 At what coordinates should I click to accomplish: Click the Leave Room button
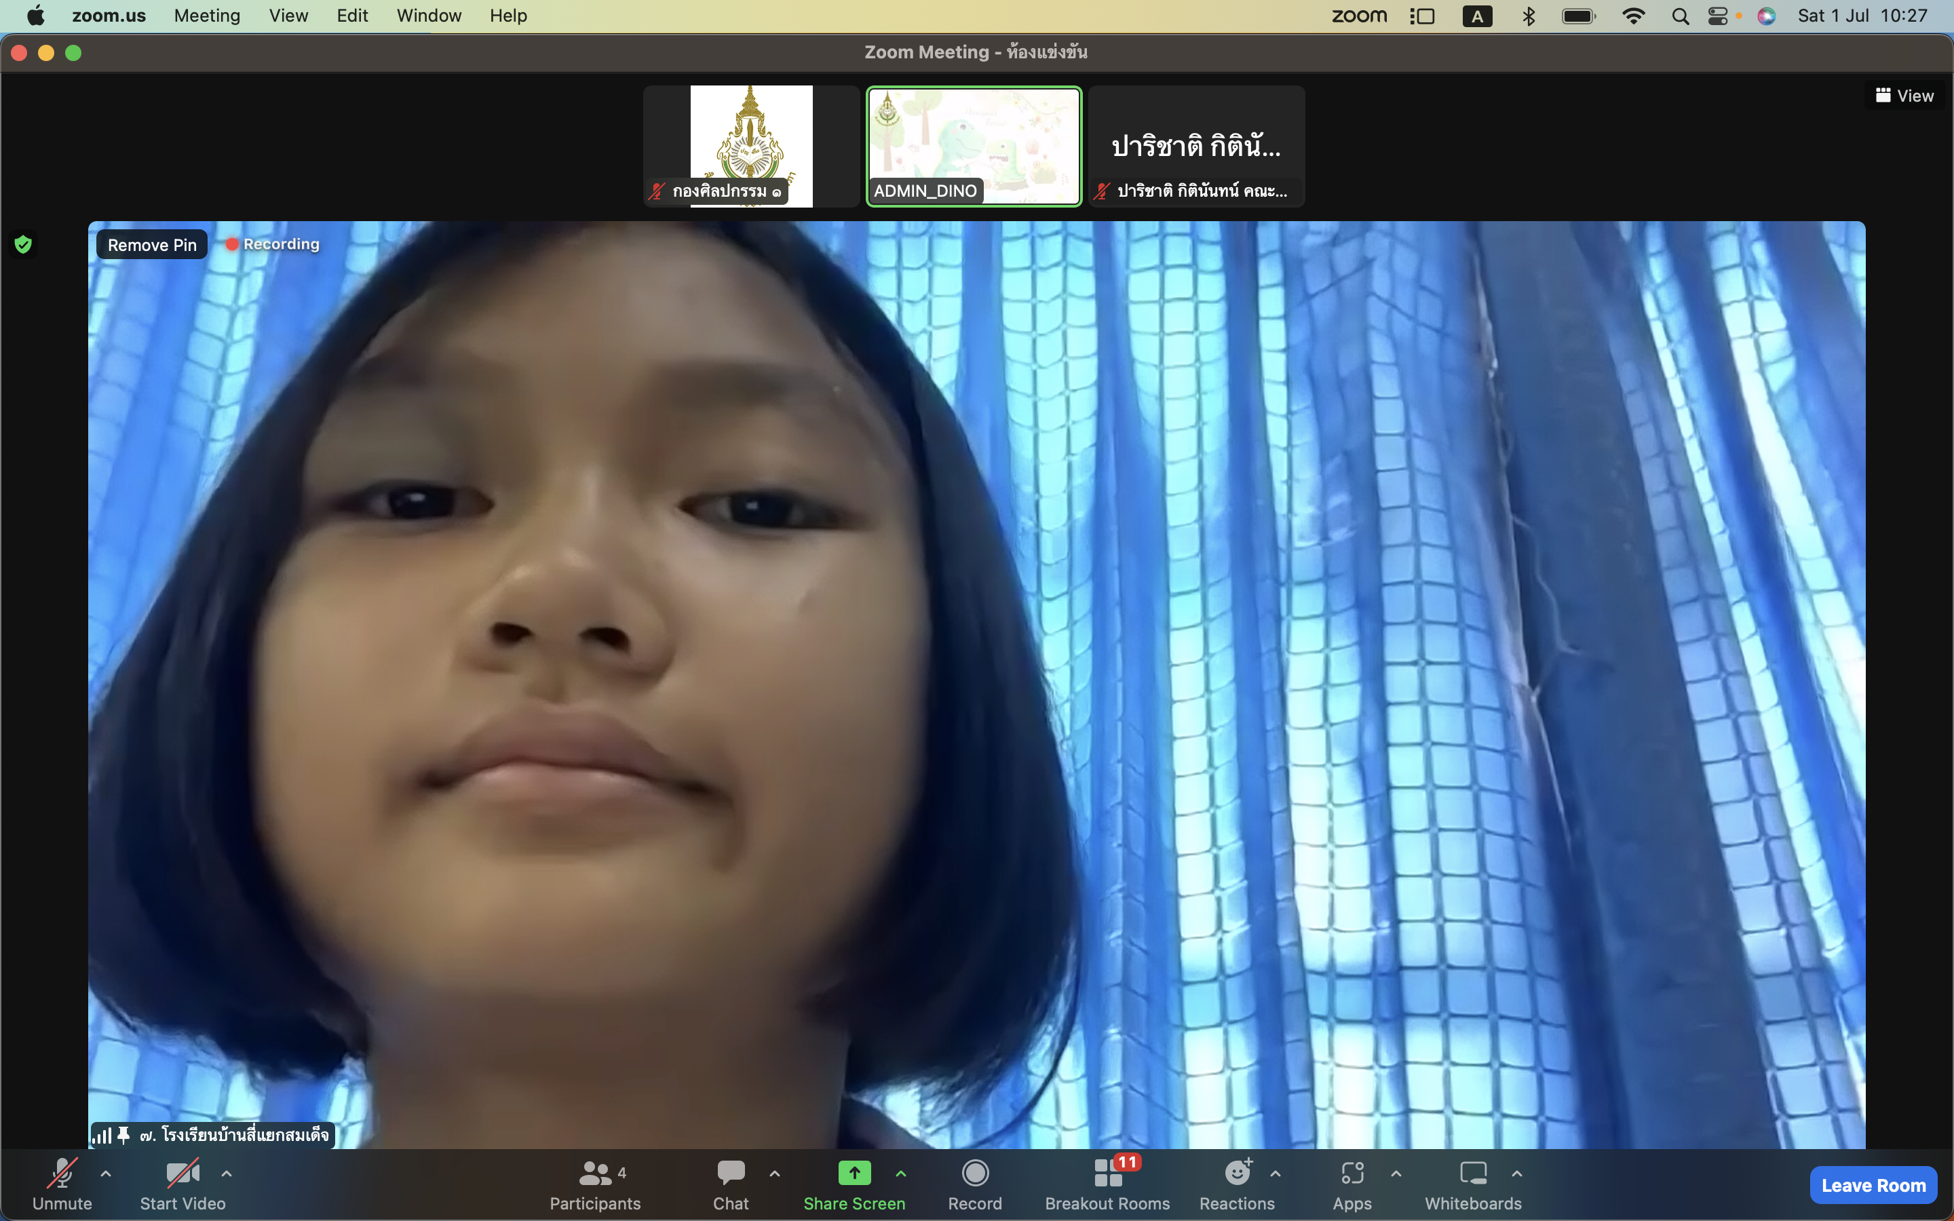1872,1186
